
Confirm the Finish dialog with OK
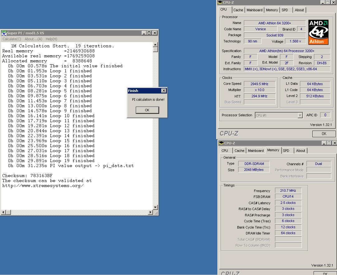[x=147, y=110]
